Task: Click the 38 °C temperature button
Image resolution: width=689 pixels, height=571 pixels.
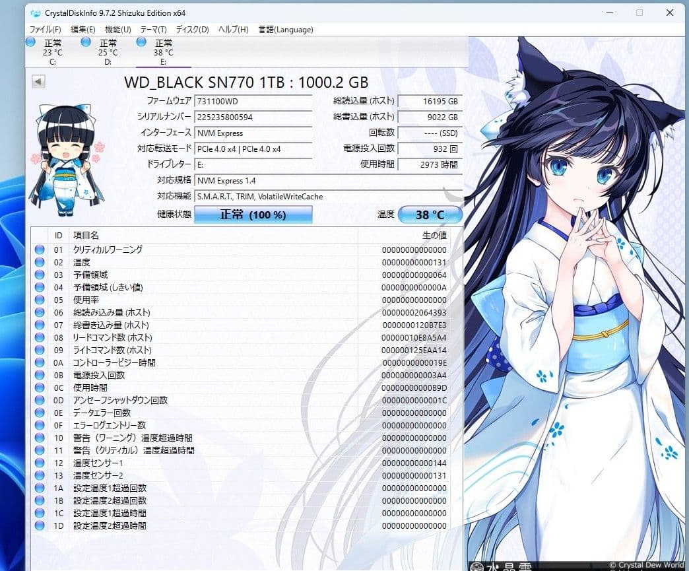Action: click(x=432, y=215)
